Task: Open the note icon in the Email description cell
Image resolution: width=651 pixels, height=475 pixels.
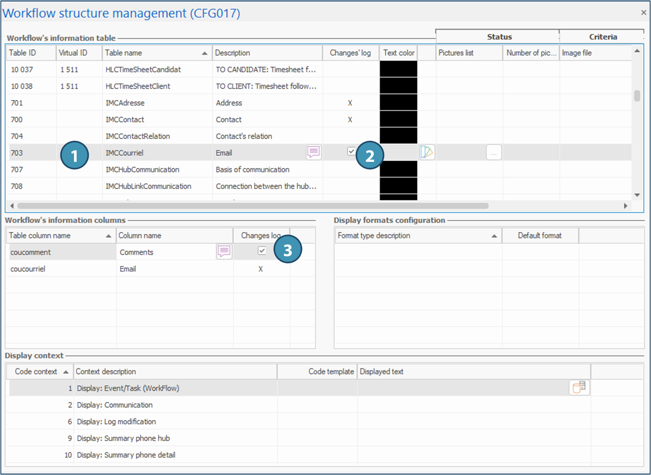Action: pyautogui.click(x=313, y=152)
